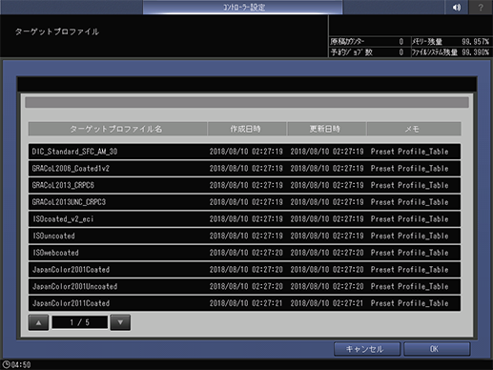Screen dimensions: 493x370
Task: Click the 予約ジョブ数 value
Action: pyautogui.click(x=401, y=52)
